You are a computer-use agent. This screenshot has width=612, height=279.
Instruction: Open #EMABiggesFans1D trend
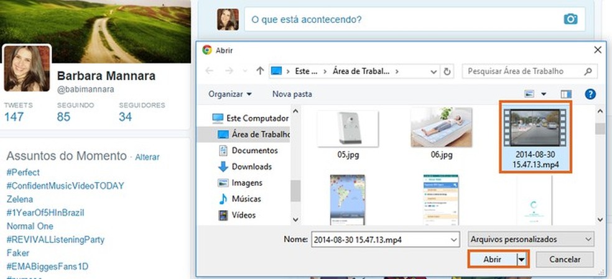(47, 267)
